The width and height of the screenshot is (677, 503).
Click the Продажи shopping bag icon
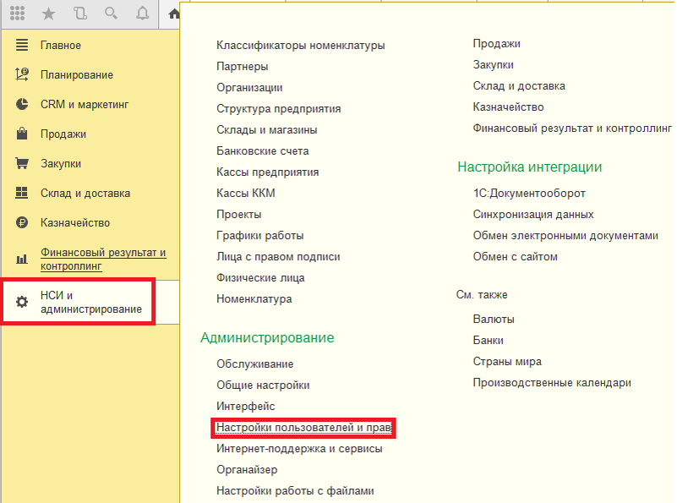(x=22, y=134)
